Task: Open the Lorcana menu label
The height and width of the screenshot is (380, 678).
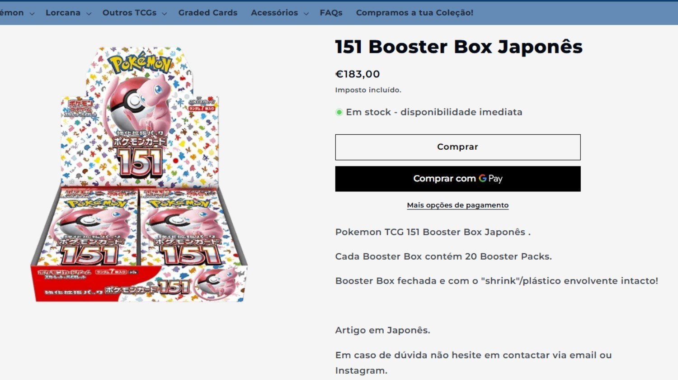Action: 63,13
